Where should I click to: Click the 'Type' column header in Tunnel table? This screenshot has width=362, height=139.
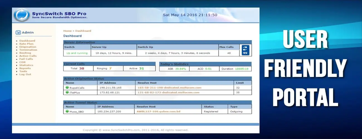coord(233,107)
